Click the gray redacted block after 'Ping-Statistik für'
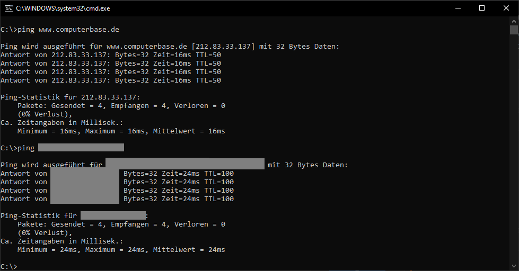The height and width of the screenshot is (271, 519). point(113,215)
